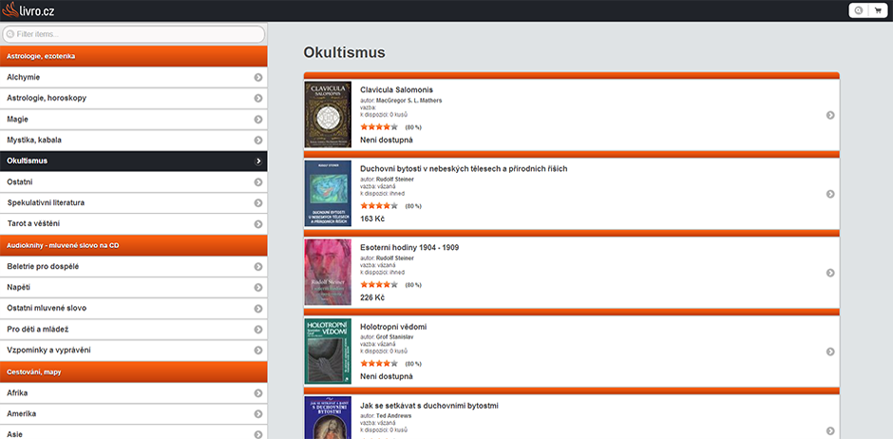Click author MacGregor S. L. Mathers
893x439 pixels.
(408, 101)
